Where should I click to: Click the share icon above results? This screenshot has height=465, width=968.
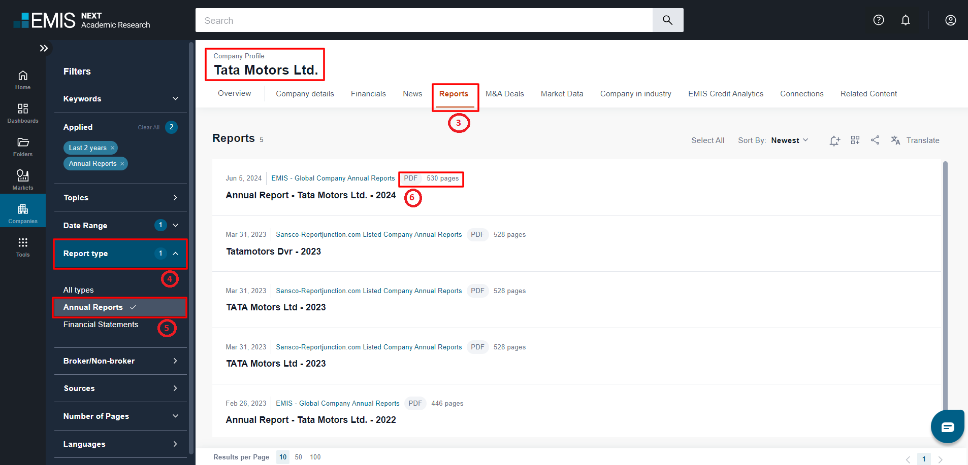click(x=875, y=140)
